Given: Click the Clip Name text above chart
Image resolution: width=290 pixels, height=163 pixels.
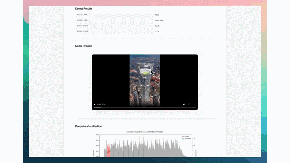Looking at the screenshot, I should pyautogui.click(x=145, y=132).
